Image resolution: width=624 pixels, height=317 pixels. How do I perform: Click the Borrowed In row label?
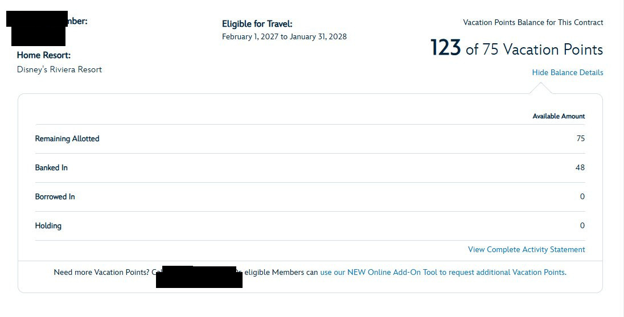[55, 196]
